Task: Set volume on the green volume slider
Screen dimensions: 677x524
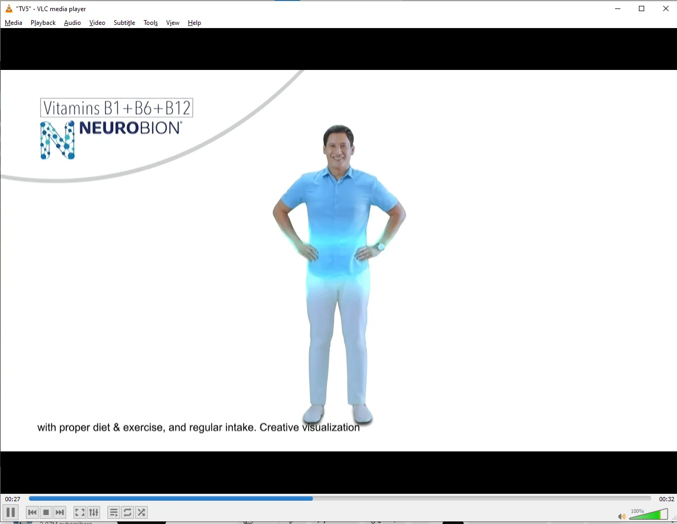Action: (x=648, y=514)
